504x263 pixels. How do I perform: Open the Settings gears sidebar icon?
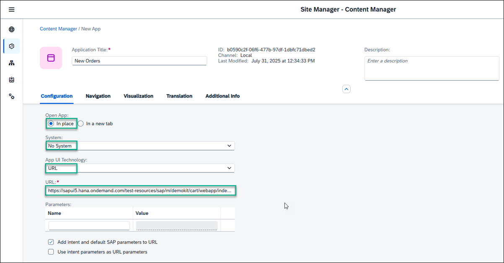pyautogui.click(x=12, y=96)
